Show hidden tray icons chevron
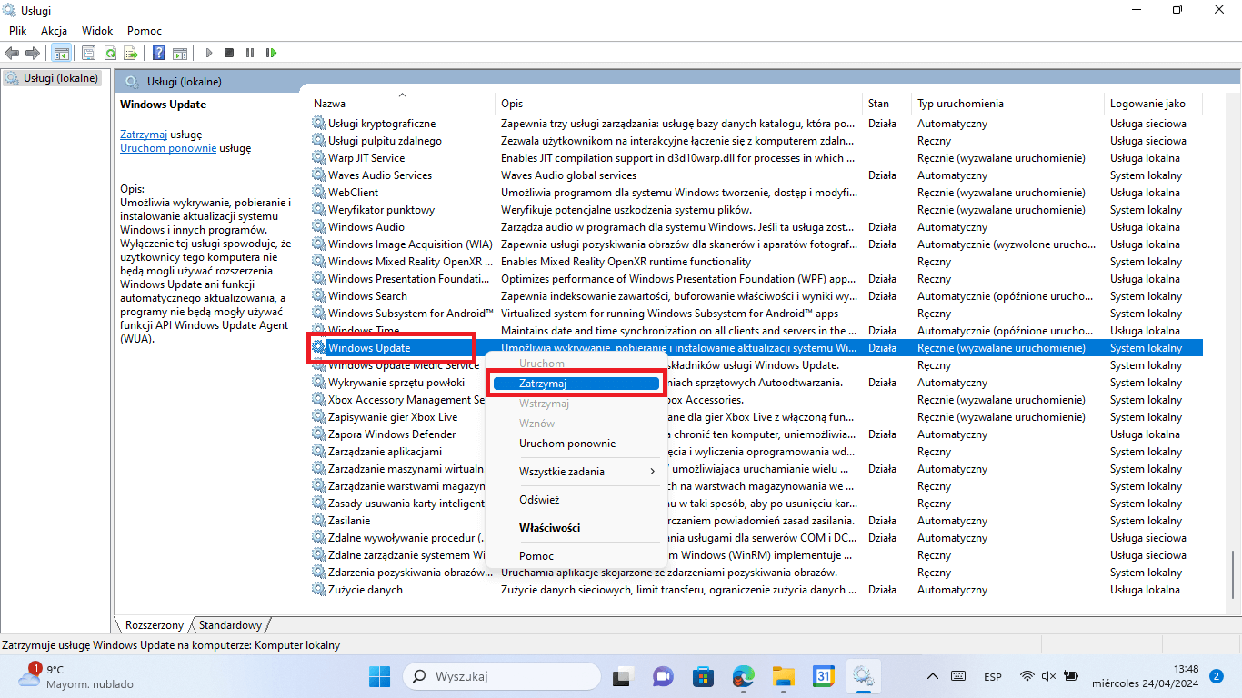The height and width of the screenshot is (698, 1242). [932, 676]
